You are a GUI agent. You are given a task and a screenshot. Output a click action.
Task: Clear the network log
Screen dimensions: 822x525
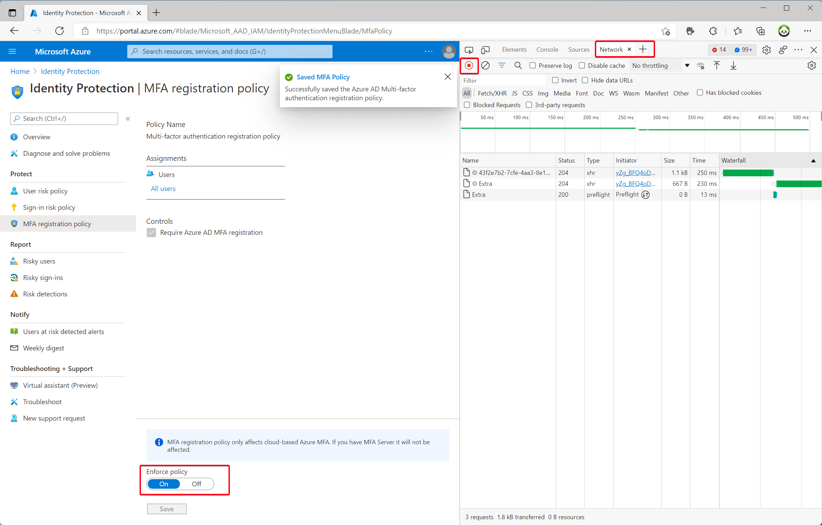485,65
